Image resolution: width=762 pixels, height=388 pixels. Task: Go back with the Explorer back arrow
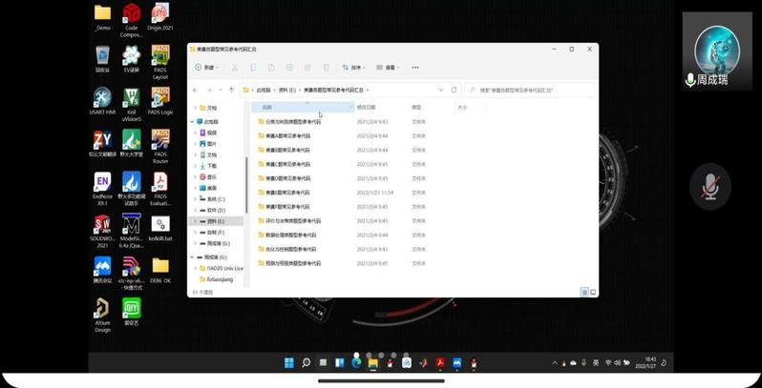[x=195, y=91]
